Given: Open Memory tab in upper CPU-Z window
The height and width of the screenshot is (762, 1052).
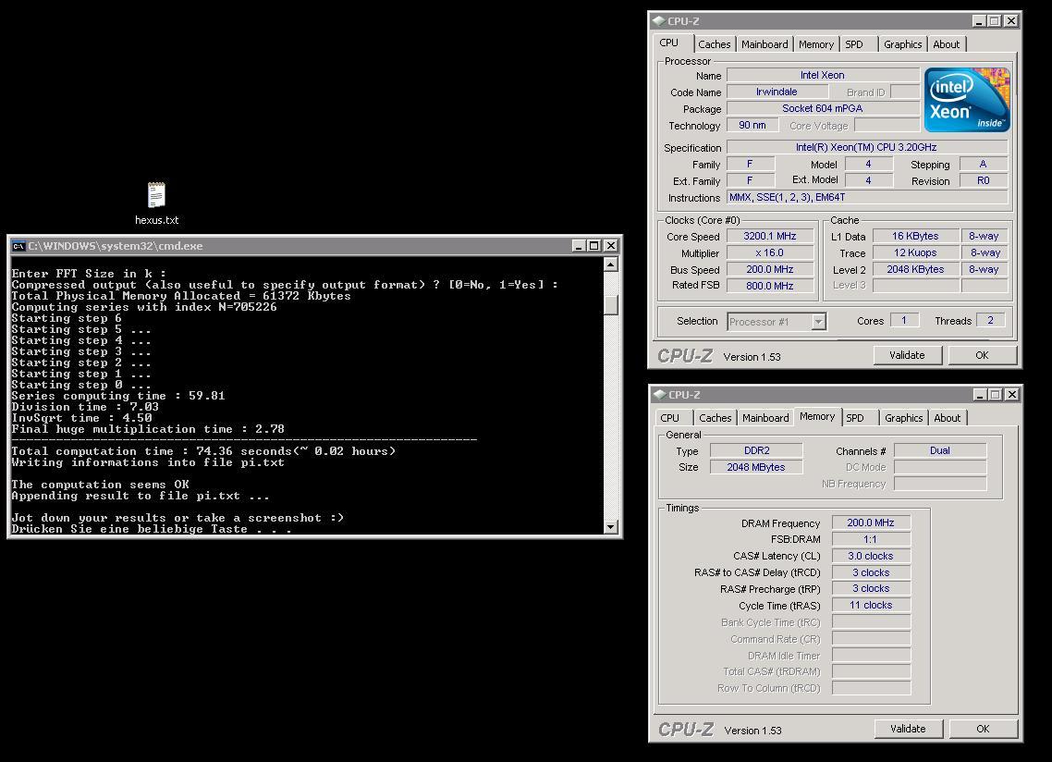Looking at the screenshot, I should coord(816,44).
